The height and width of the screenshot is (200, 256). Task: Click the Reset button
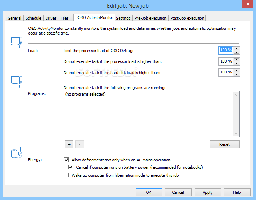tap(224, 144)
